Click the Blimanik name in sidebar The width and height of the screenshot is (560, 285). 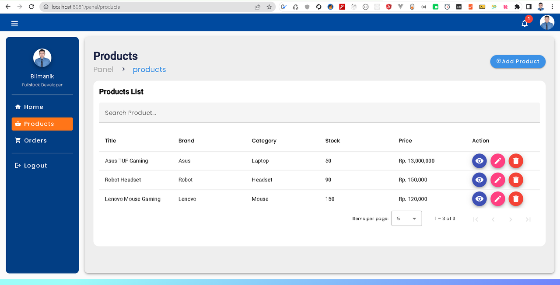point(42,76)
